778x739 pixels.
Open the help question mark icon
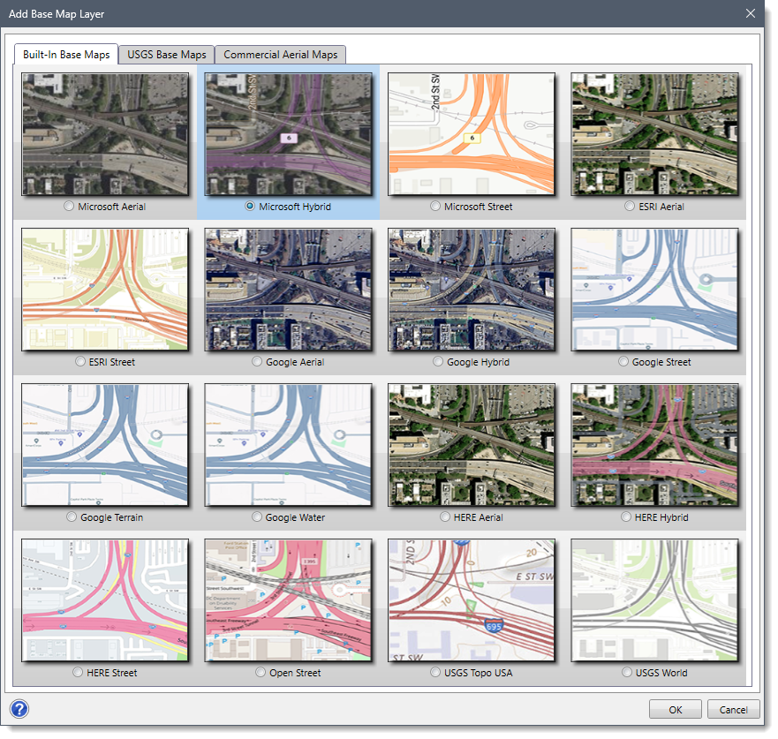coord(19,709)
